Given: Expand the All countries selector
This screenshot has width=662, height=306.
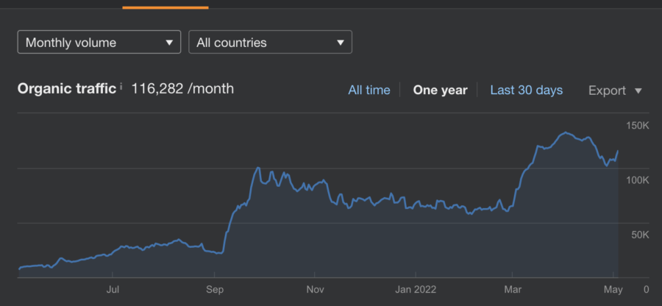Looking at the screenshot, I should (x=270, y=42).
